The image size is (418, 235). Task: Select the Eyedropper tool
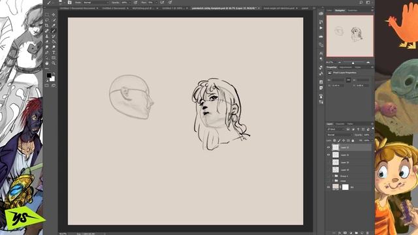tap(54, 25)
